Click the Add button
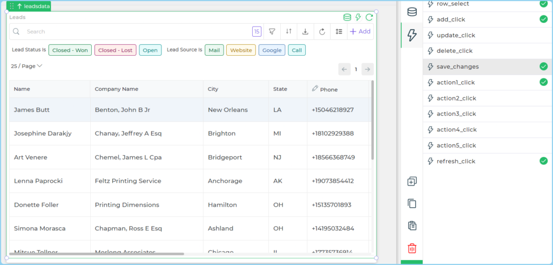This screenshot has width=553, height=265. point(360,31)
